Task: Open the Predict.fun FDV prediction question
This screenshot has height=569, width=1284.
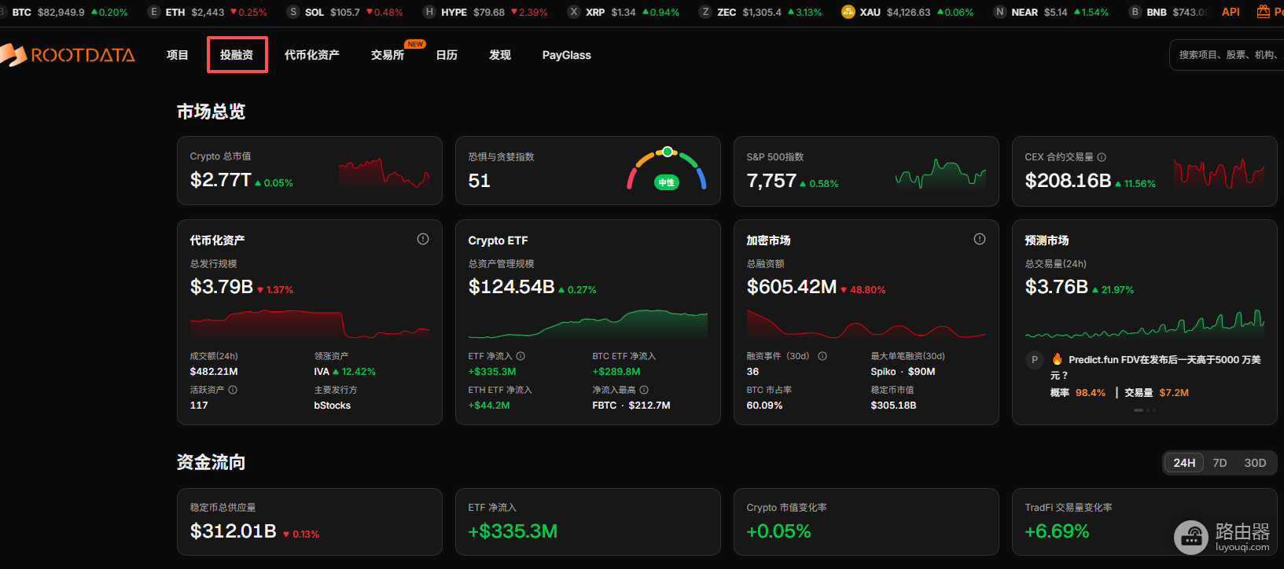Action: 1155,367
